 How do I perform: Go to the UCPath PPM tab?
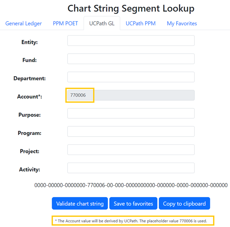tap(140, 23)
